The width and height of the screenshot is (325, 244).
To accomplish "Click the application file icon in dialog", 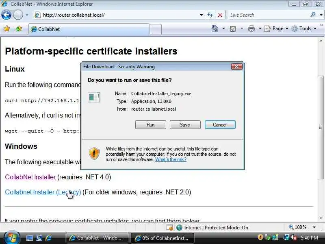I will pos(94,97).
